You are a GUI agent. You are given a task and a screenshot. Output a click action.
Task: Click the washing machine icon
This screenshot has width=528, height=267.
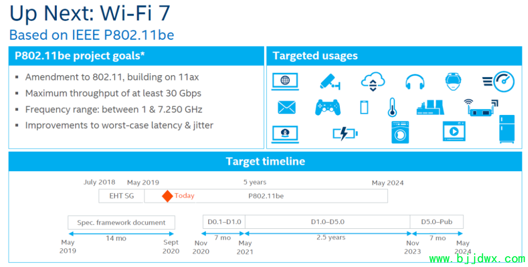point(400,133)
